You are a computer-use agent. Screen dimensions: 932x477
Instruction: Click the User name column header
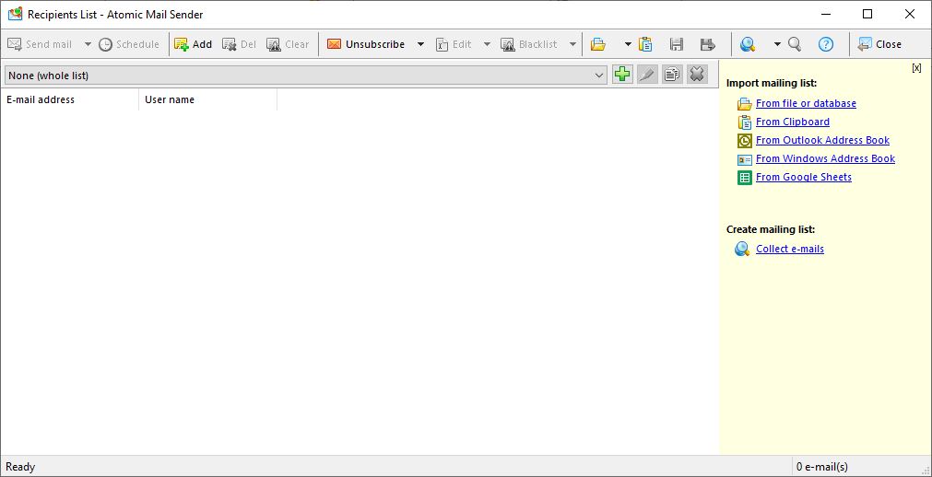208,99
